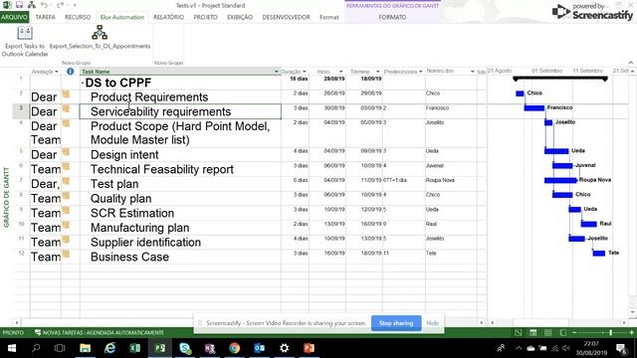Switch to TAREFA ribbon tab

45,17
